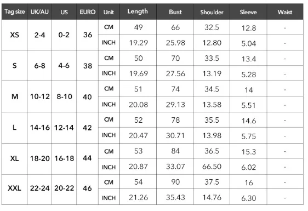Select the UK/AU column header

click(39, 12)
